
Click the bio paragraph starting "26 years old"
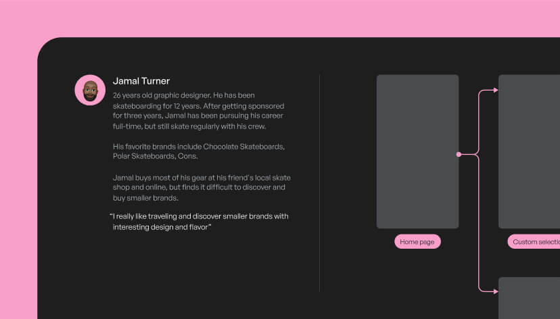coord(198,111)
